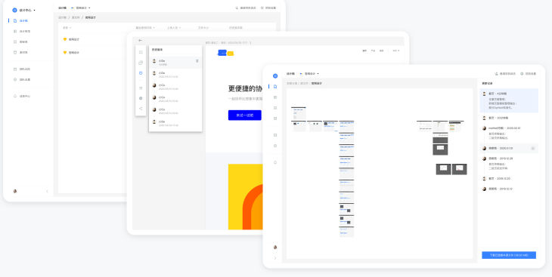Click the download icon on the 2020.01.10 record
The image size is (552, 277).
click(x=532, y=149)
